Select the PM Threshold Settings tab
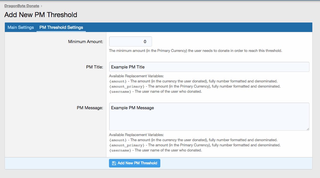The image size is (320, 178). click(x=61, y=27)
